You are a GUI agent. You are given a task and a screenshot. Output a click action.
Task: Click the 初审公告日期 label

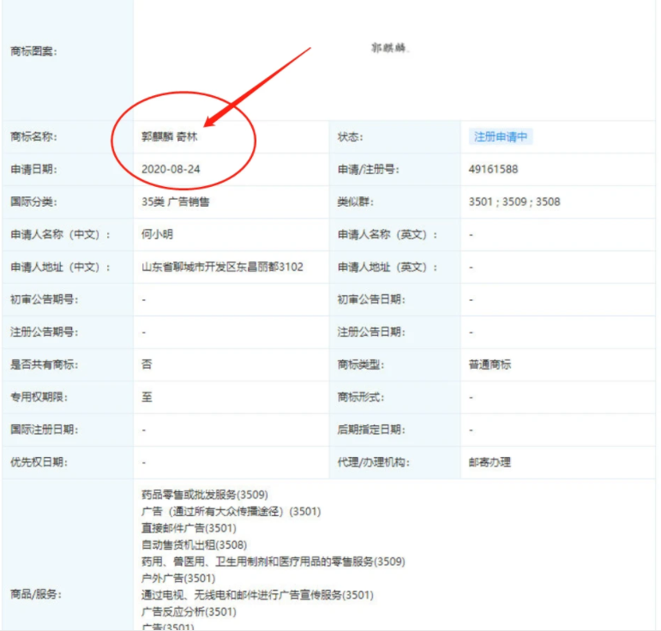pos(371,299)
